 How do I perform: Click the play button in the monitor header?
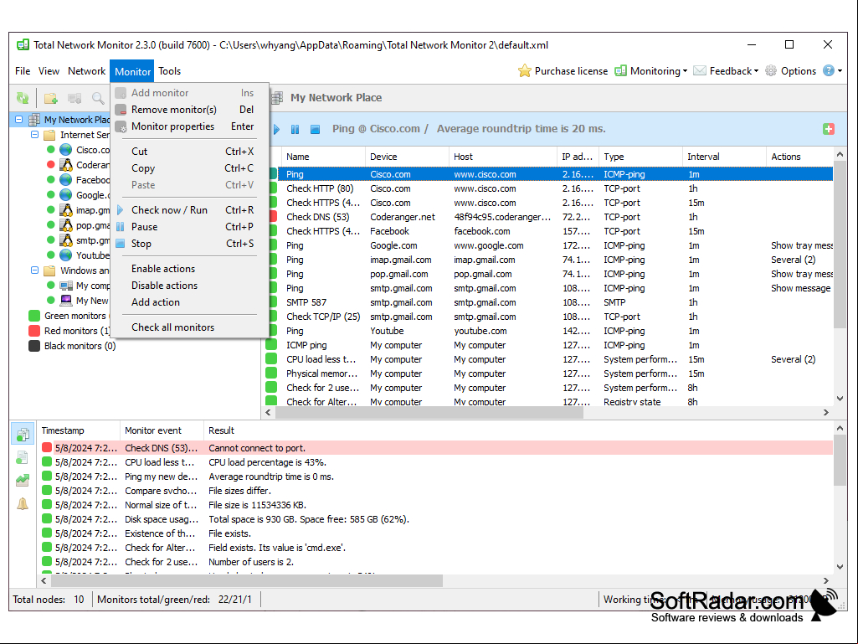277,129
